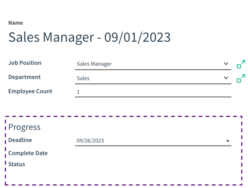Click empty value area beside Complete Date

coord(153,153)
